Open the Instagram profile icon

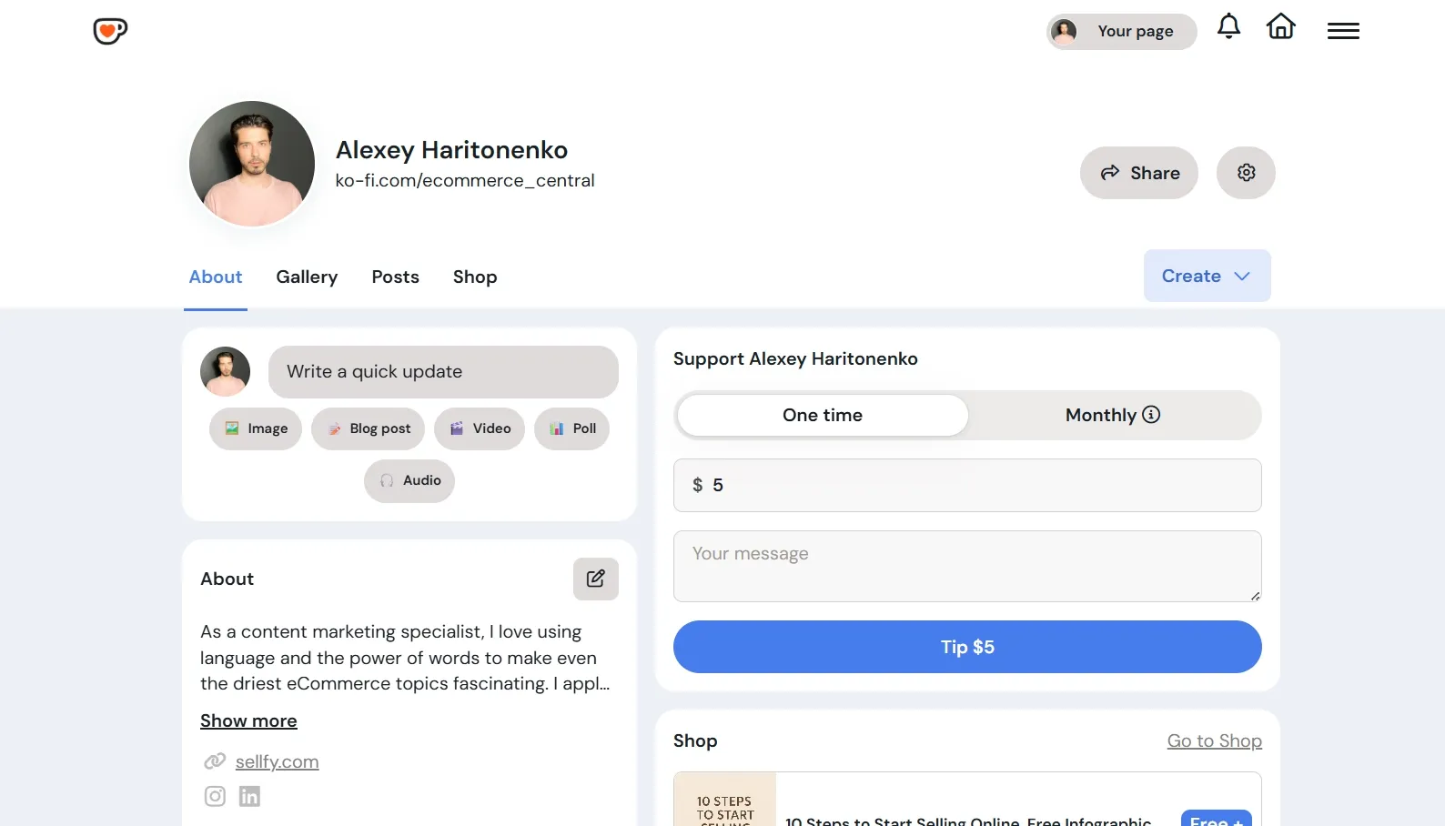(x=215, y=796)
